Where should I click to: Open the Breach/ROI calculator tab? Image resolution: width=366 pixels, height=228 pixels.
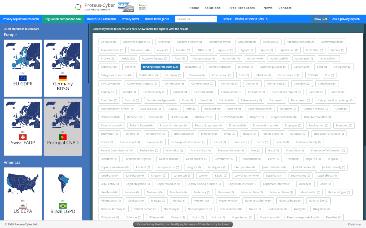coord(102,19)
